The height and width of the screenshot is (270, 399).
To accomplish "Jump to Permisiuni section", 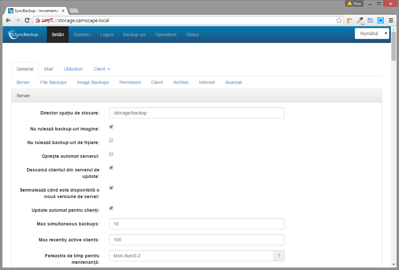I will point(130,82).
